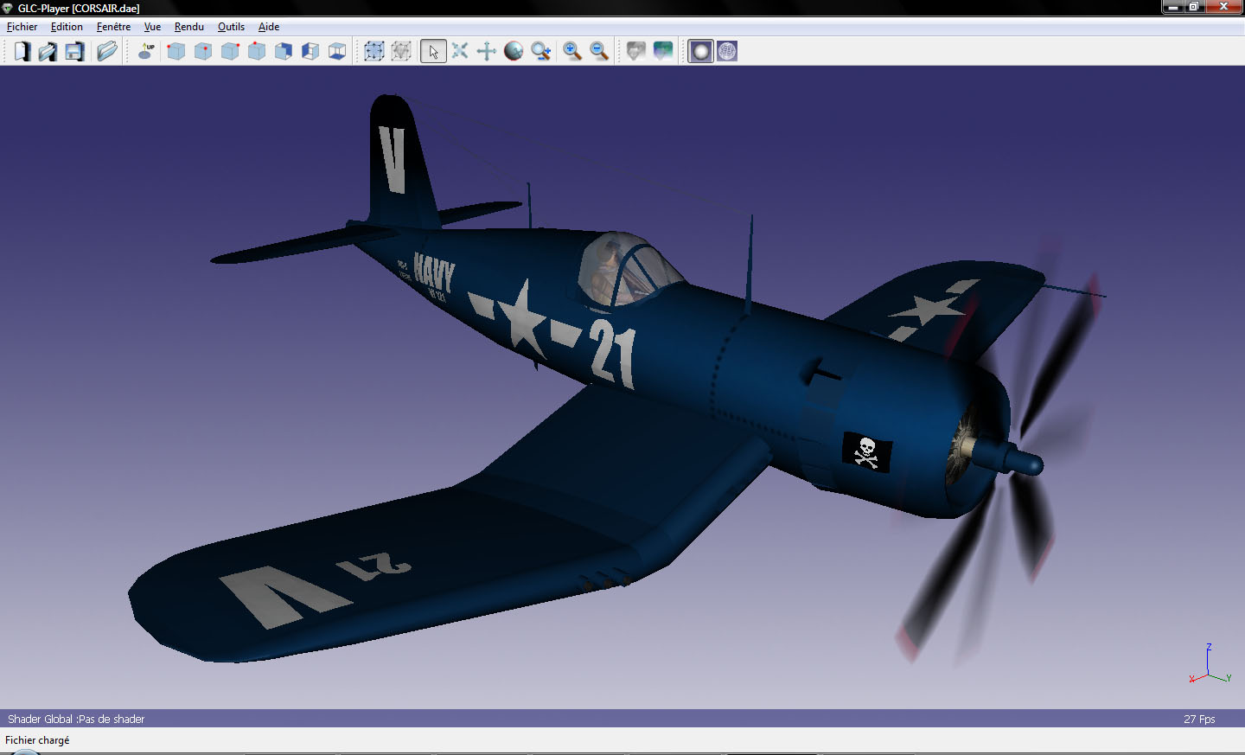This screenshot has width=1245, height=755.
Task: Click the album folder icon beside Save
Action: pyautogui.click(x=106, y=51)
